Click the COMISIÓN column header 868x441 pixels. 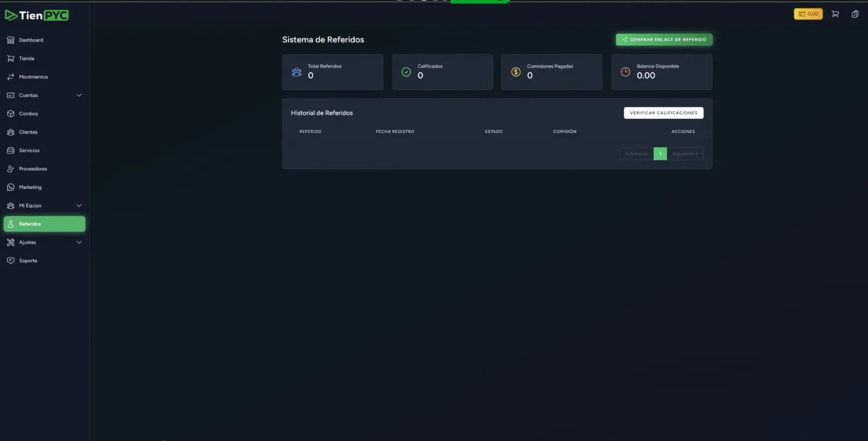coord(565,132)
